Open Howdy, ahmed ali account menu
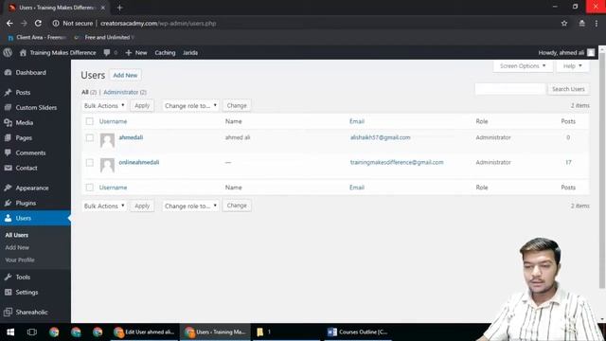 566,53
